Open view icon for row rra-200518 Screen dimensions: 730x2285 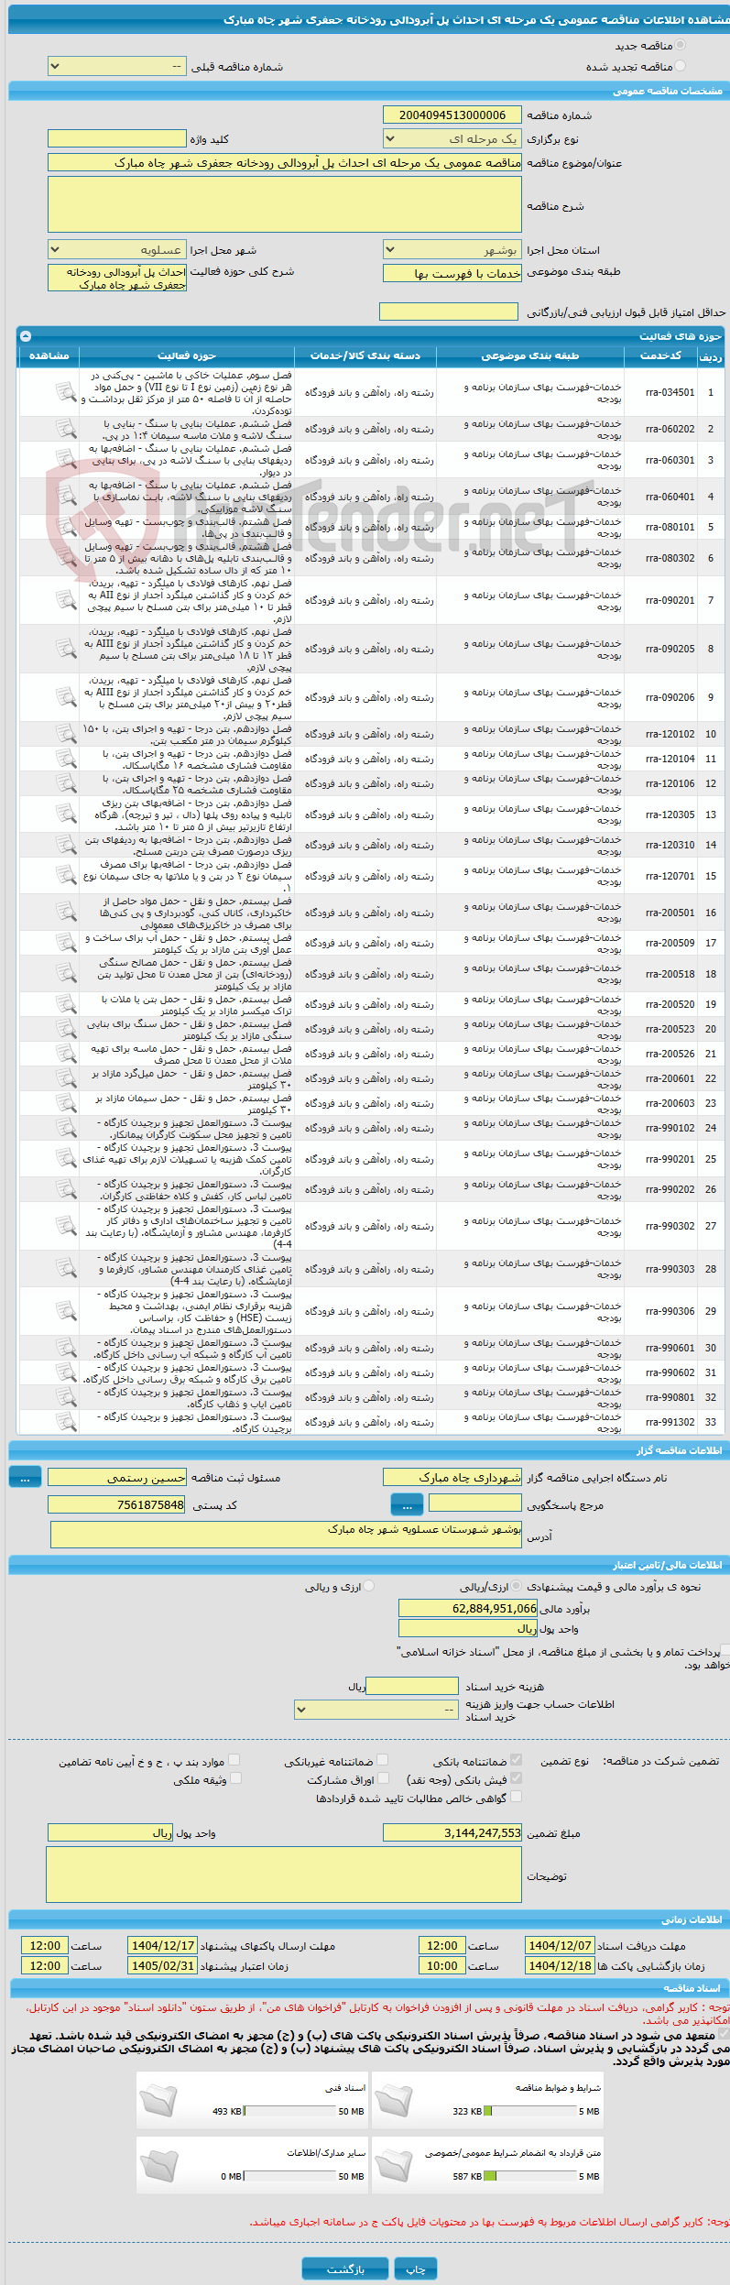(x=65, y=974)
